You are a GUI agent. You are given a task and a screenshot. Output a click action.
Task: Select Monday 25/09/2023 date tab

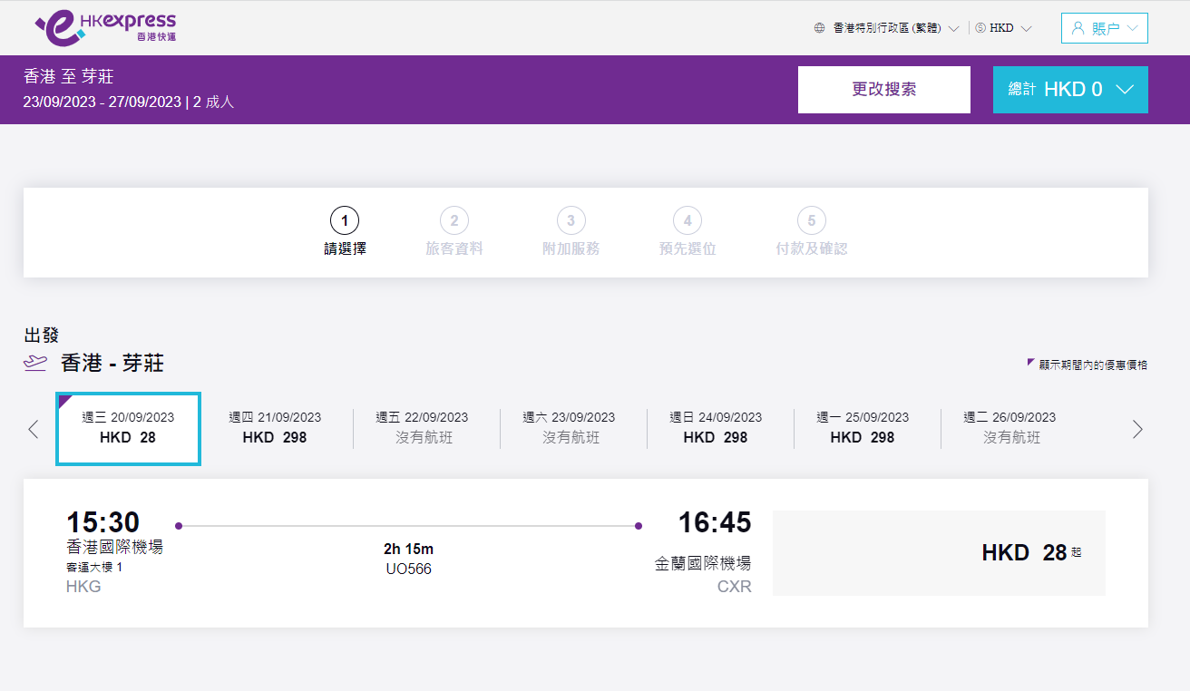coord(863,428)
